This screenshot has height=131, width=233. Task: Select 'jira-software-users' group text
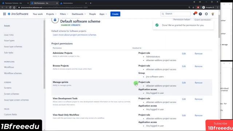tap(155, 77)
